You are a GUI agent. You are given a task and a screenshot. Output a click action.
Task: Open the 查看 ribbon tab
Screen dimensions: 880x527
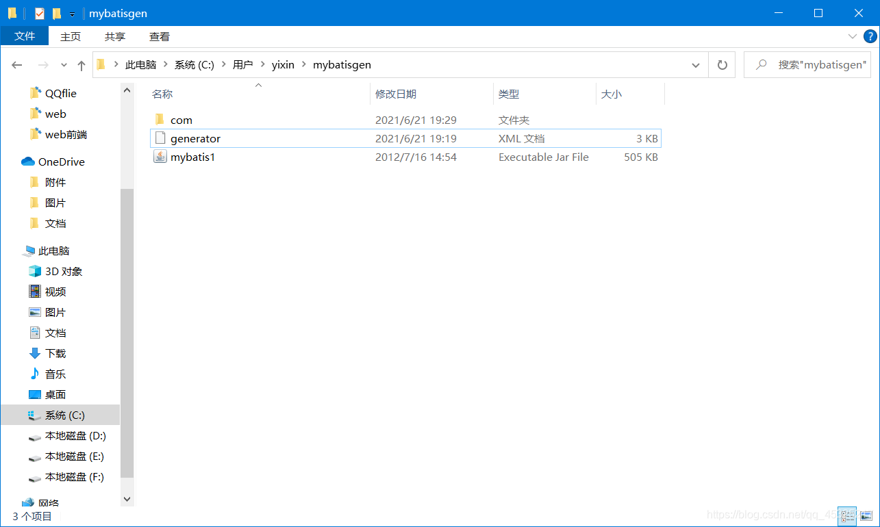point(160,37)
